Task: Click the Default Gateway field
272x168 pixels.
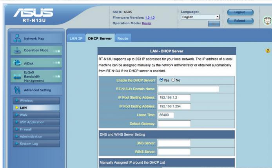Action: [x=174, y=124]
